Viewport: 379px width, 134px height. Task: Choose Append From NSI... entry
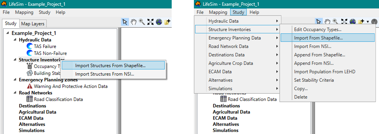(x=328, y=63)
